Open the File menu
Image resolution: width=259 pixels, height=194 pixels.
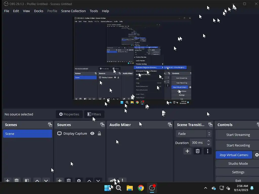pyautogui.click(x=7, y=11)
